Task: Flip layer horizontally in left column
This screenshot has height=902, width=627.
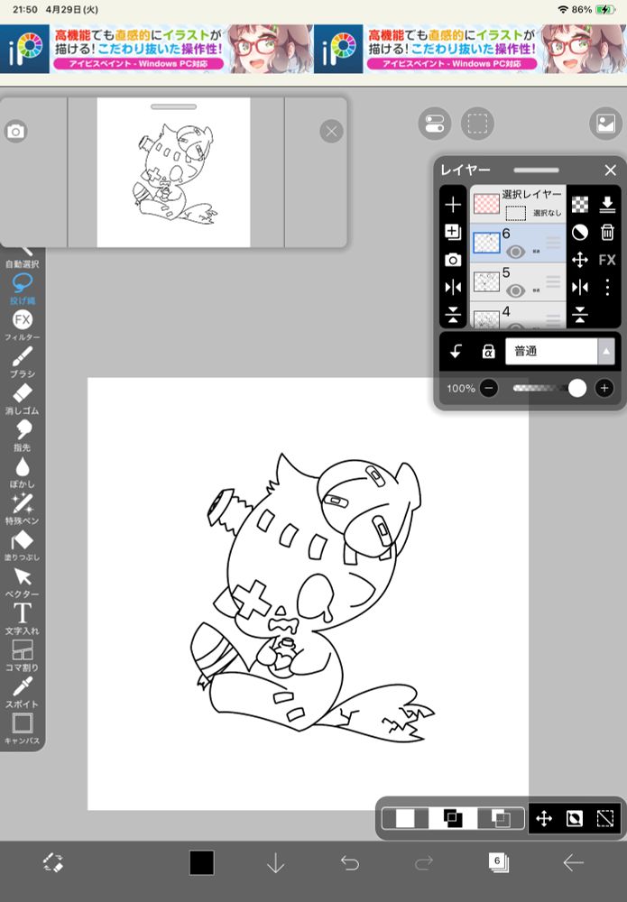Action: [x=453, y=287]
